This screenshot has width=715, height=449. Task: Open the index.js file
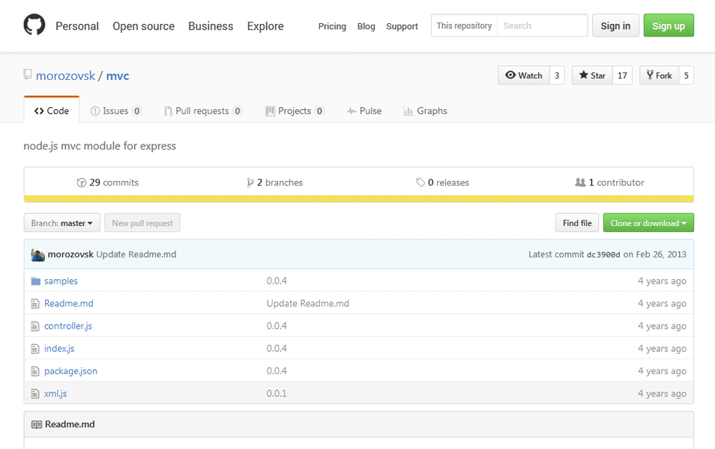click(x=59, y=349)
